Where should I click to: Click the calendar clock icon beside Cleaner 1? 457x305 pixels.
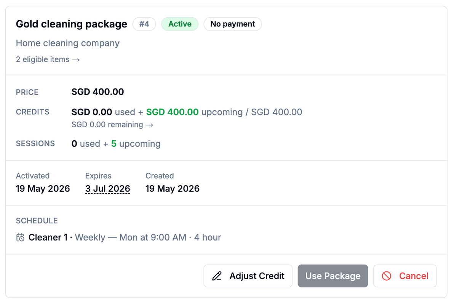[21, 238]
